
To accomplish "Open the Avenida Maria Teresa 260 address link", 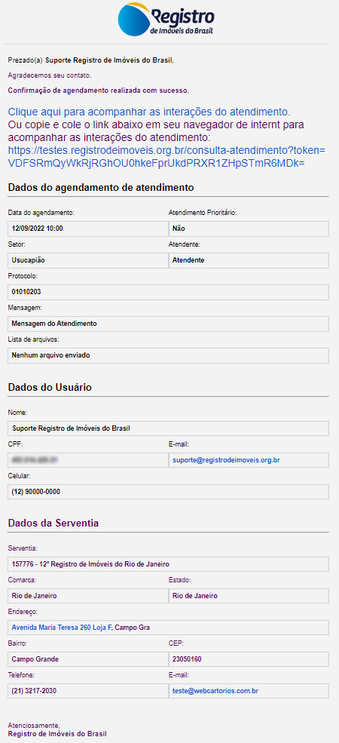I will (62, 628).
